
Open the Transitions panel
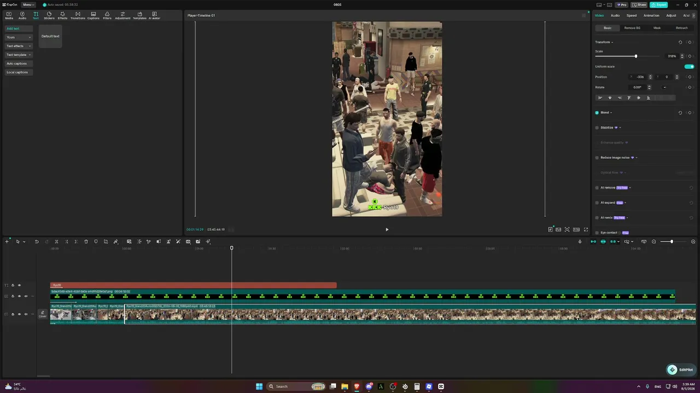point(78,15)
